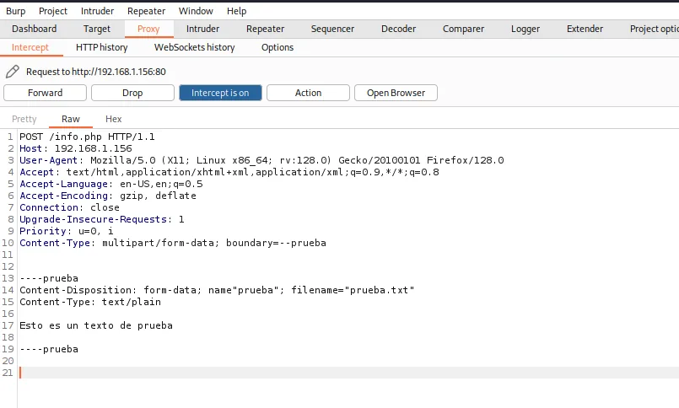Switch to the Target tab
The width and height of the screenshot is (679, 408).
point(97,29)
